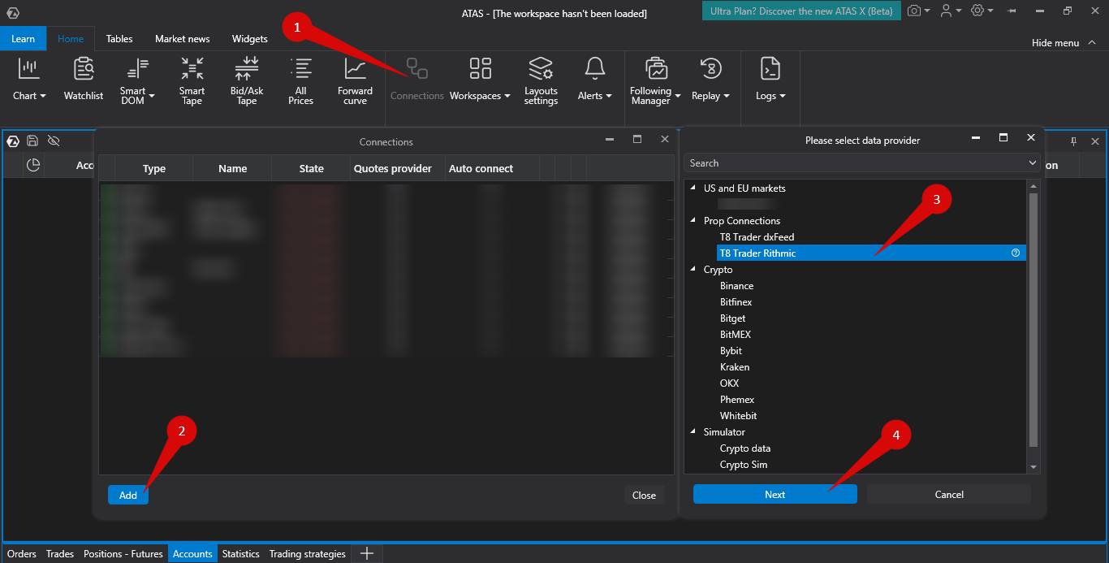Click Close in Connections window
The height and width of the screenshot is (563, 1109).
pyautogui.click(x=645, y=495)
